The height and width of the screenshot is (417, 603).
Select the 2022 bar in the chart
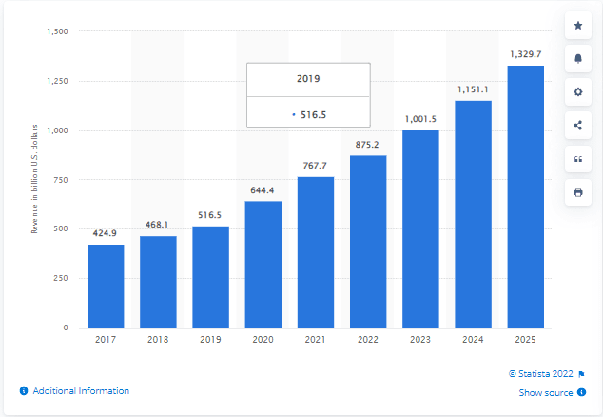coord(368,242)
